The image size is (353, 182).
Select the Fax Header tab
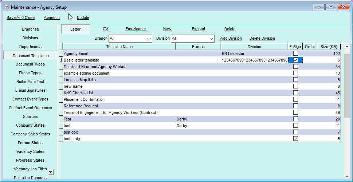coord(136,29)
